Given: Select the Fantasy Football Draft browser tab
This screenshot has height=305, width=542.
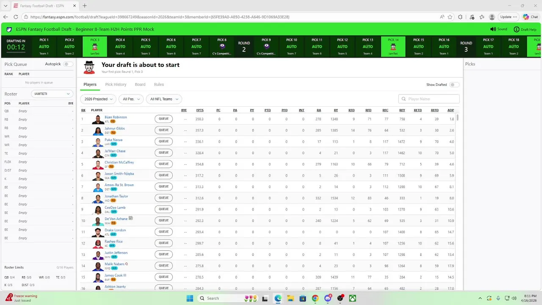Looking at the screenshot, I should (x=44, y=6).
